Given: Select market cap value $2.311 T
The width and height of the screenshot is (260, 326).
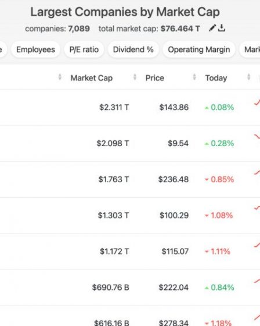Looking at the screenshot, I should [114, 107].
